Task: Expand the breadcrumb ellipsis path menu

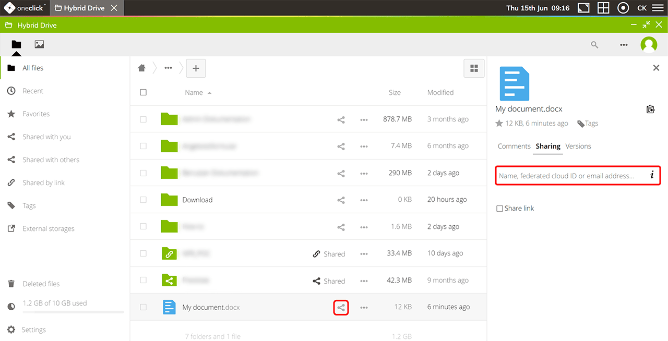Action: click(168, 68)
